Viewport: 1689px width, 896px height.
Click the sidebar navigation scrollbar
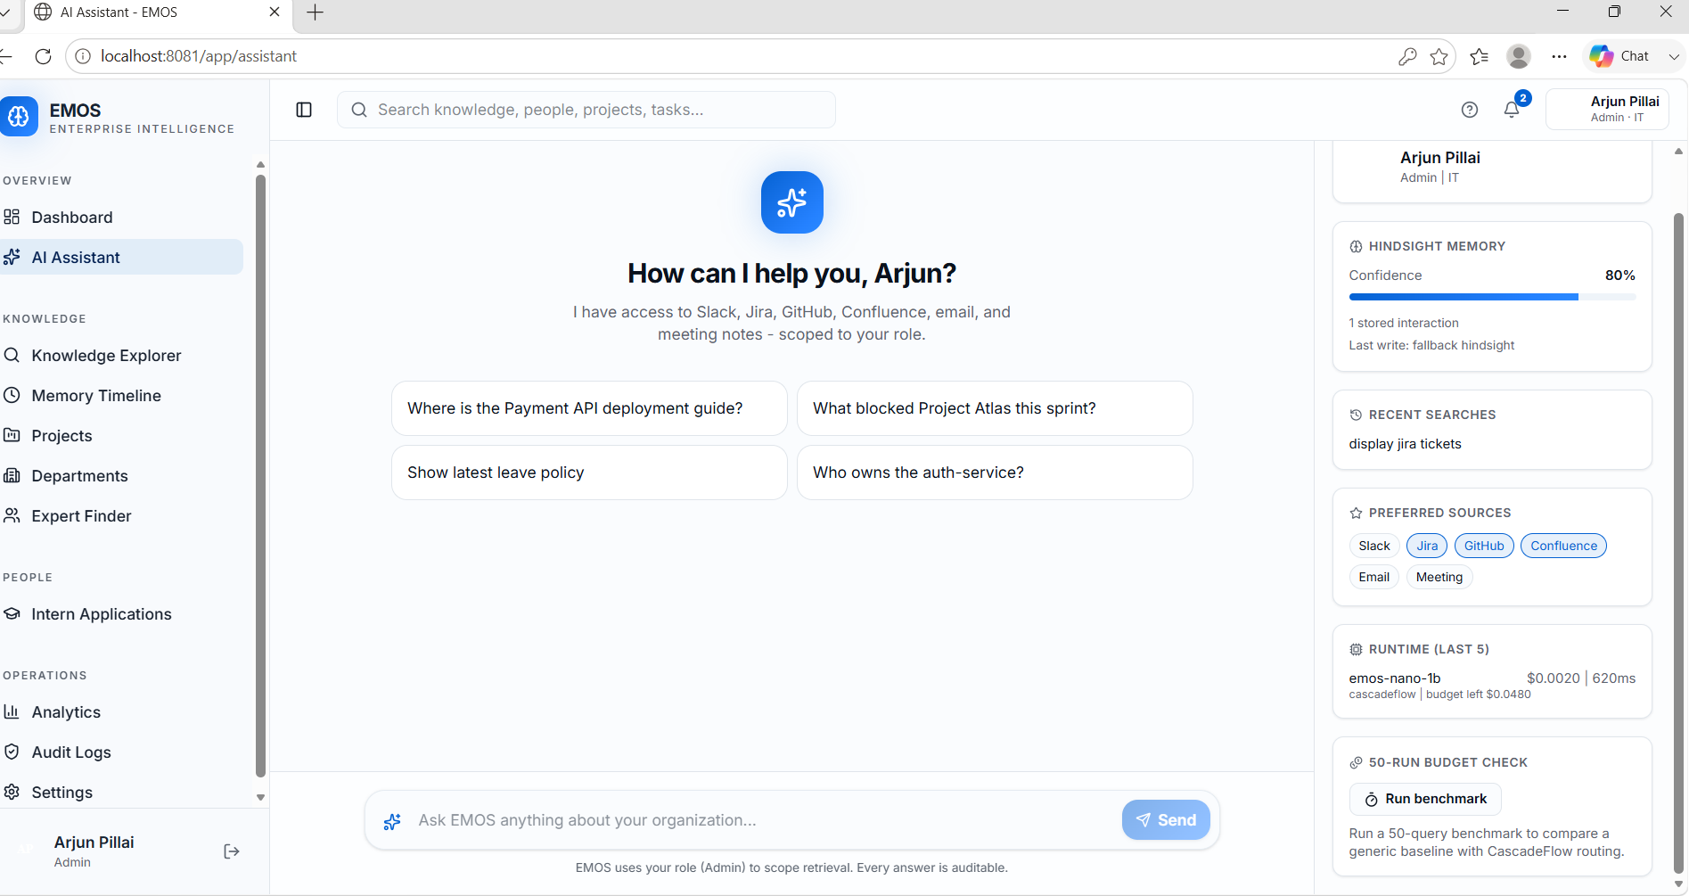[x=260, y=475]
